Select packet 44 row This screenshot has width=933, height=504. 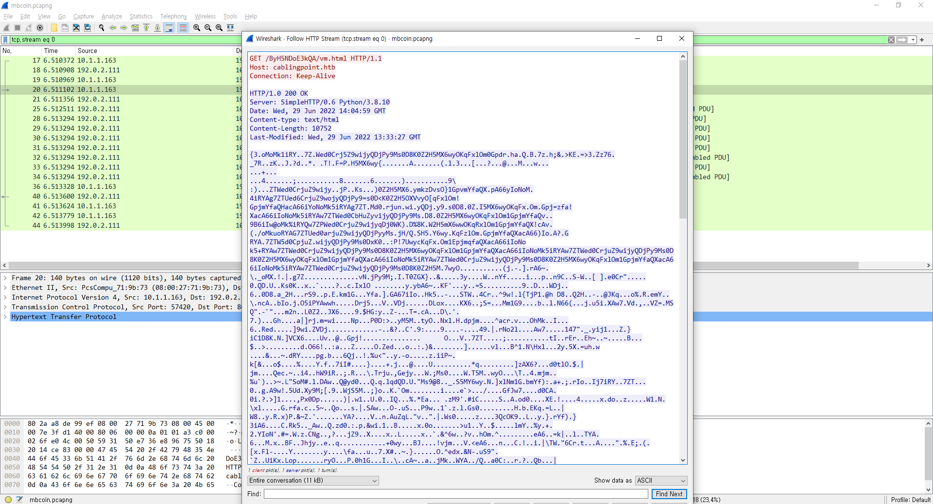point(121,225)
